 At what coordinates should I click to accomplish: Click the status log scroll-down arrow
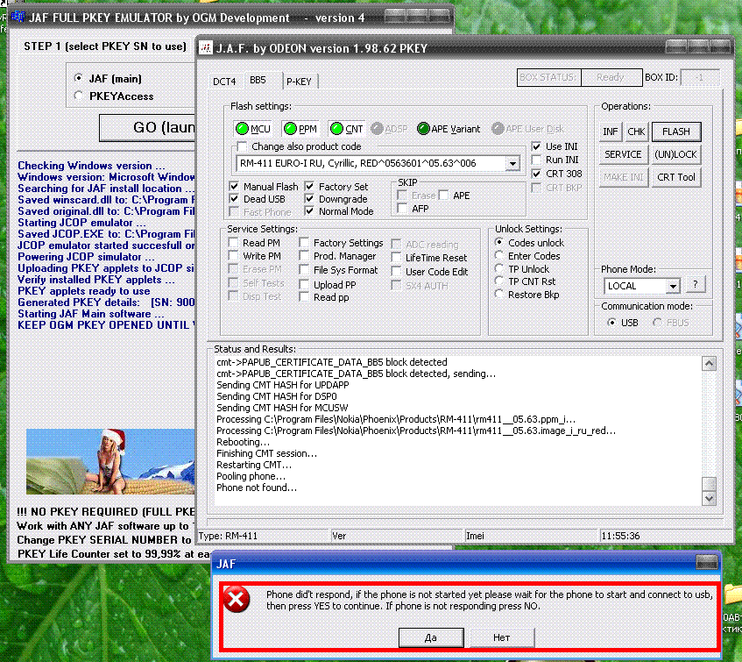pos(709,498)
